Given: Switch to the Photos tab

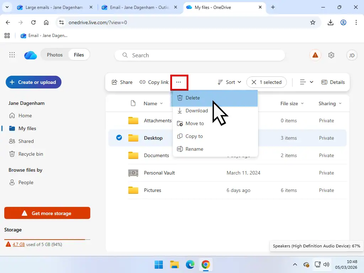Looking at the screenshot, I should pos(55,55).
